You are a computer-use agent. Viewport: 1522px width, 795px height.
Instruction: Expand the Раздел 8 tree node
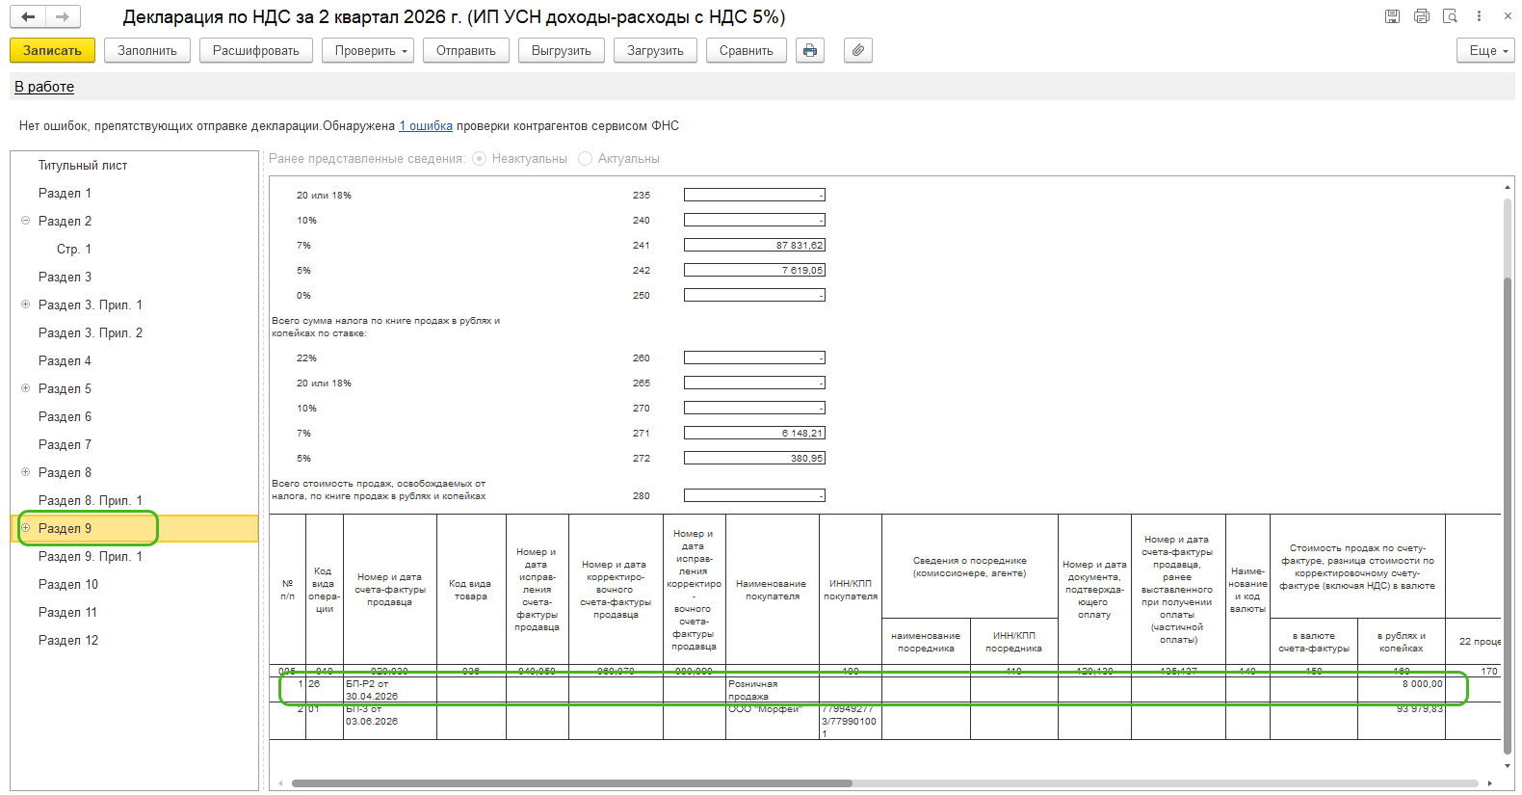click(26, 472)
